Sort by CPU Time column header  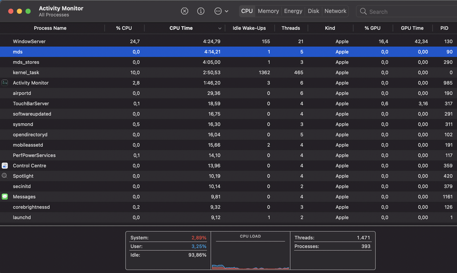(x=181, y=28)
